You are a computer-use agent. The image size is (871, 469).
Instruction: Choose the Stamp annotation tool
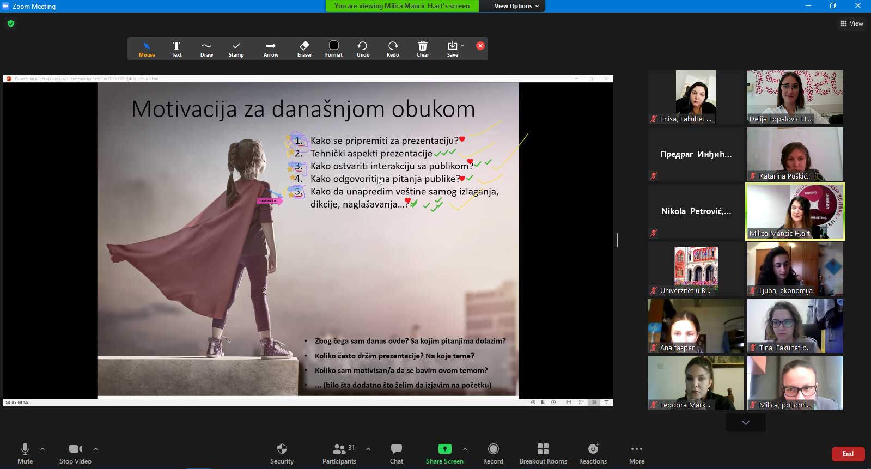tap(236, 48)
